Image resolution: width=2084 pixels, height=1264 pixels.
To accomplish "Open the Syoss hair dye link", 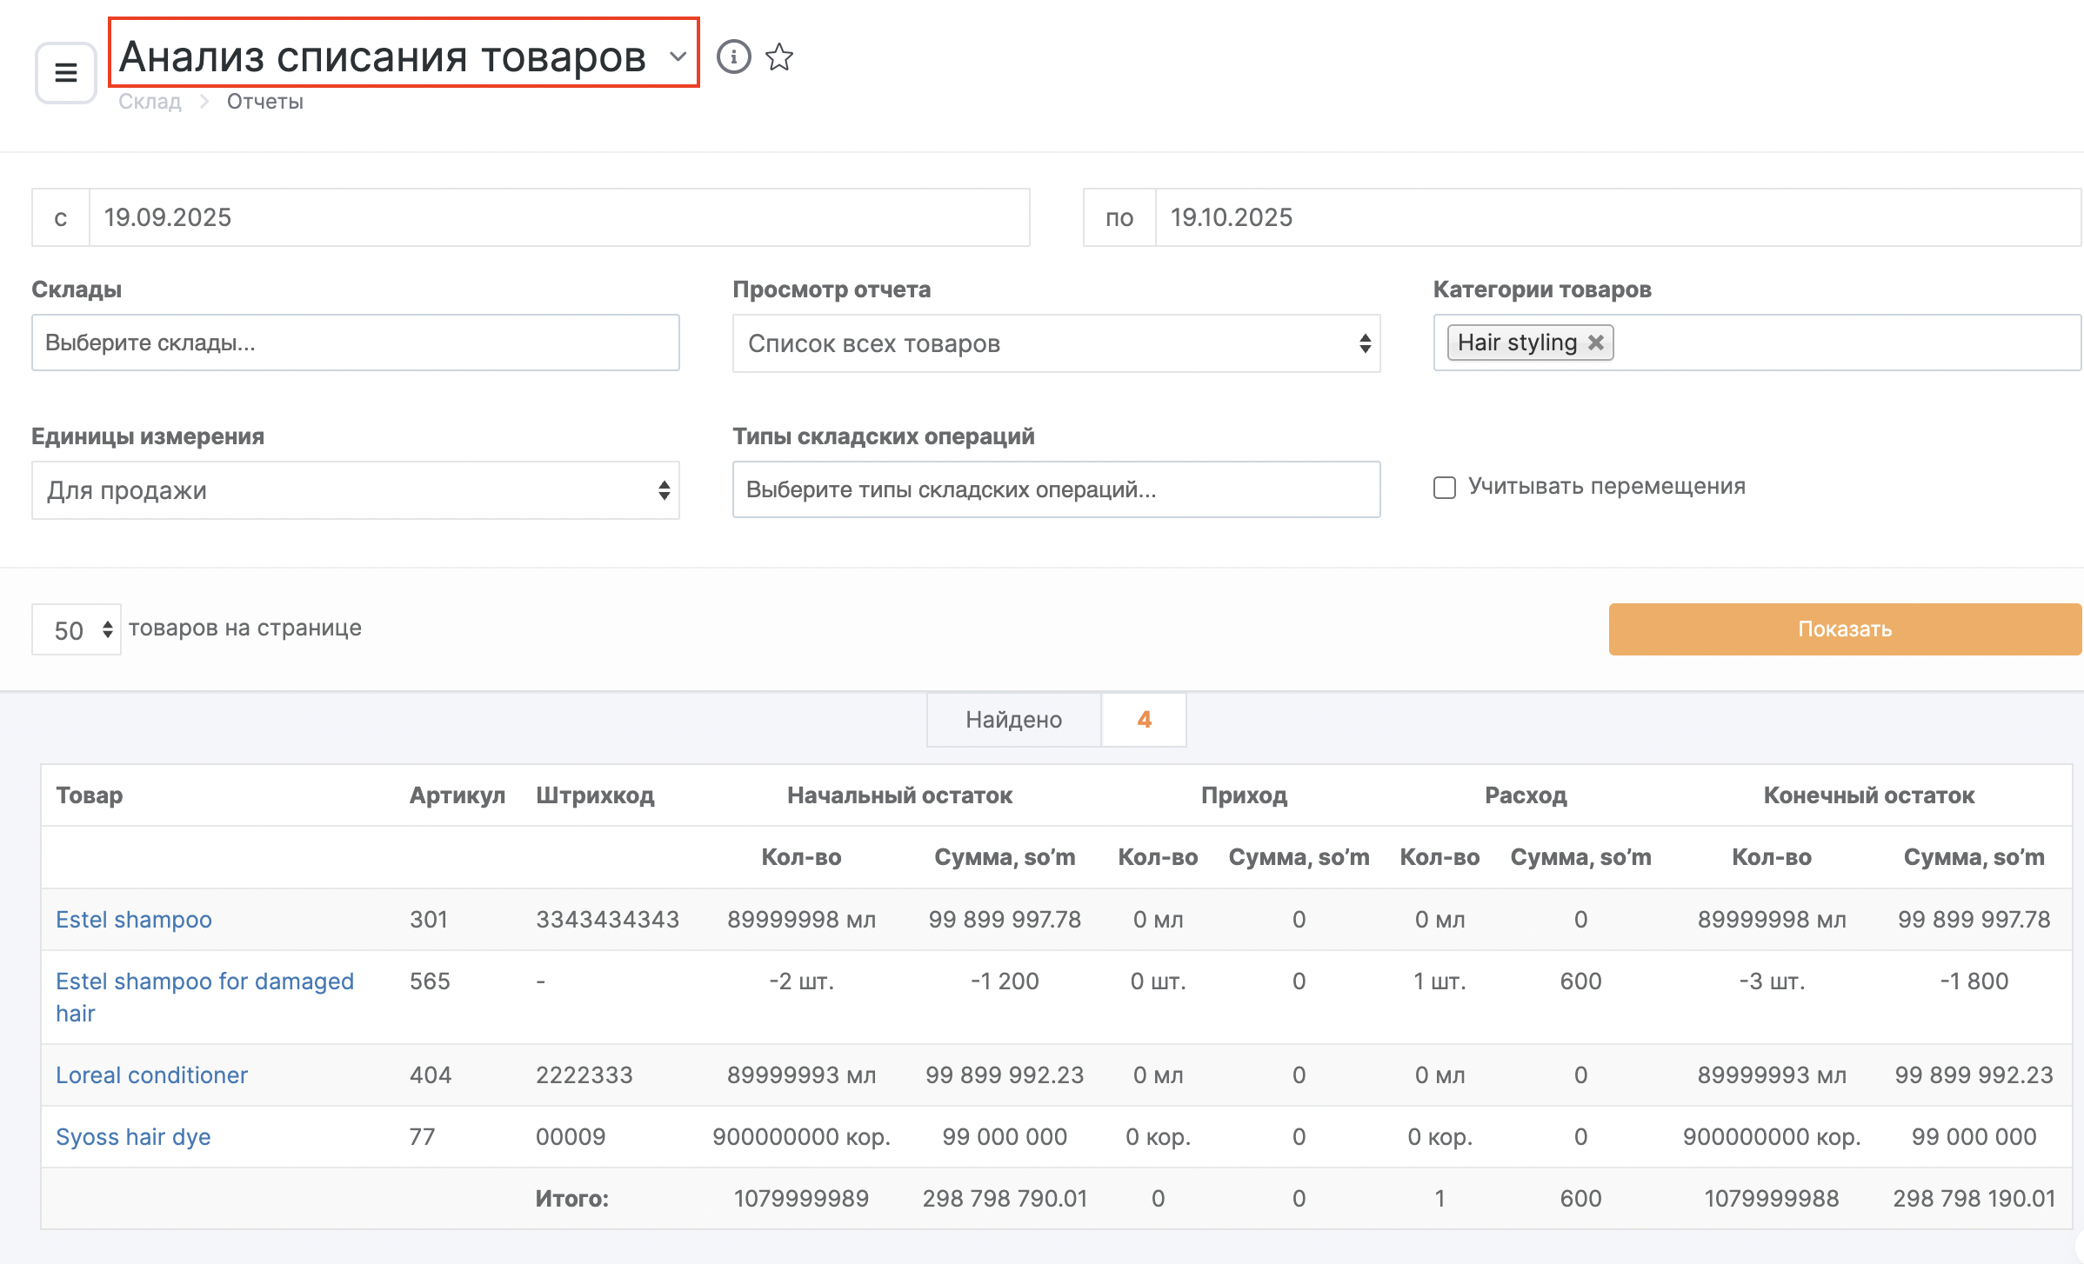I will (133, 1137).
